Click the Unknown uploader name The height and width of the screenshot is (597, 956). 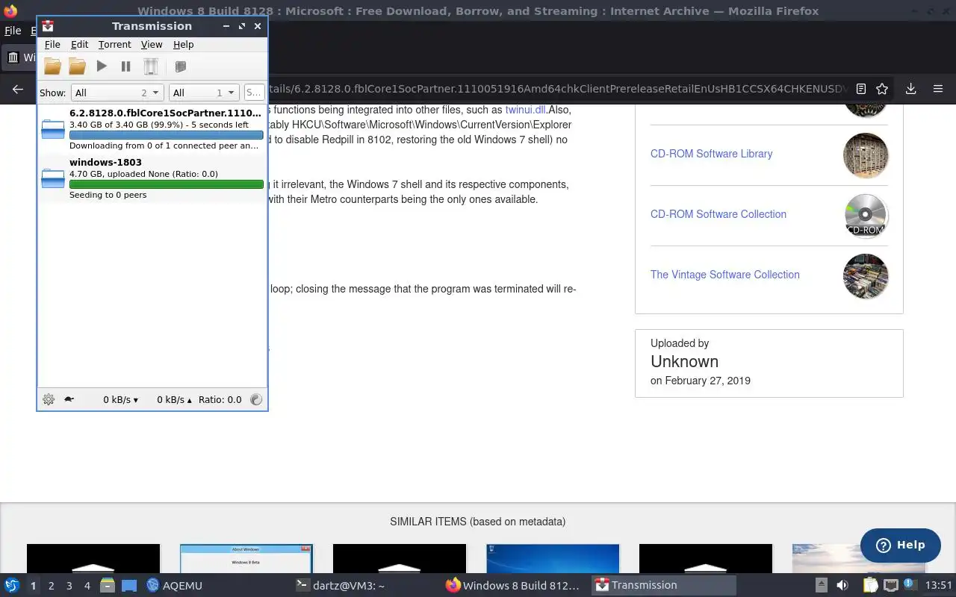684,361
